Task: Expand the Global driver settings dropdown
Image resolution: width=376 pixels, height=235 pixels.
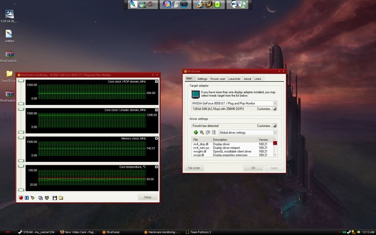Action: click(x=275, y=133)
